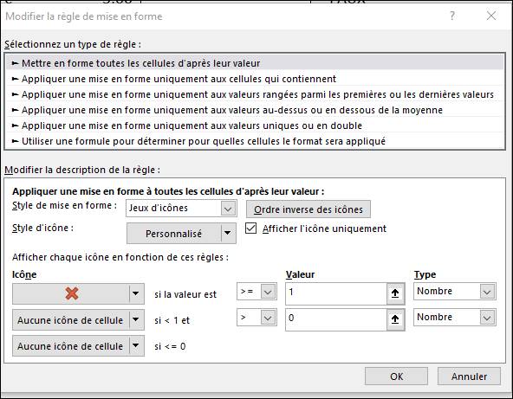Click the help question mark icon
Viewport: 513px width, 399px height.
(452, 16)
